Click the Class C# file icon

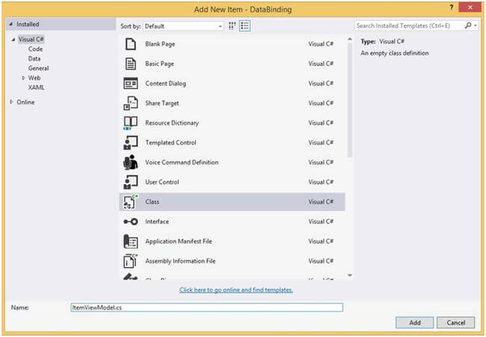coord(131,202)
